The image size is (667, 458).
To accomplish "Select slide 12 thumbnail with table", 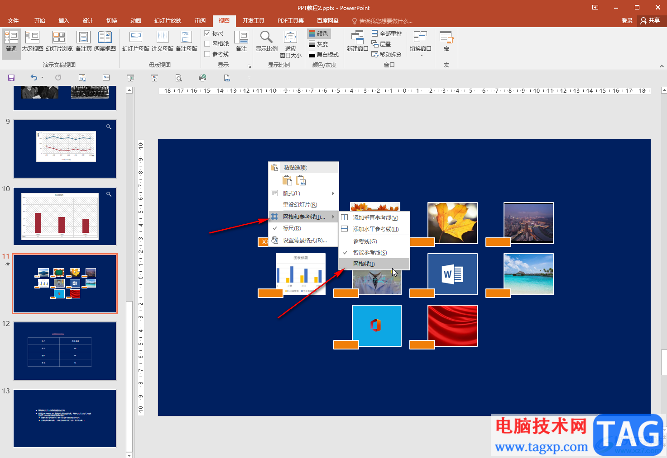I will point(65,351).
